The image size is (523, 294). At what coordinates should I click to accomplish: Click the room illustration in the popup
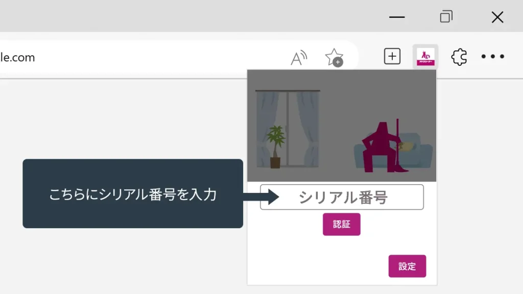(342, 126)
